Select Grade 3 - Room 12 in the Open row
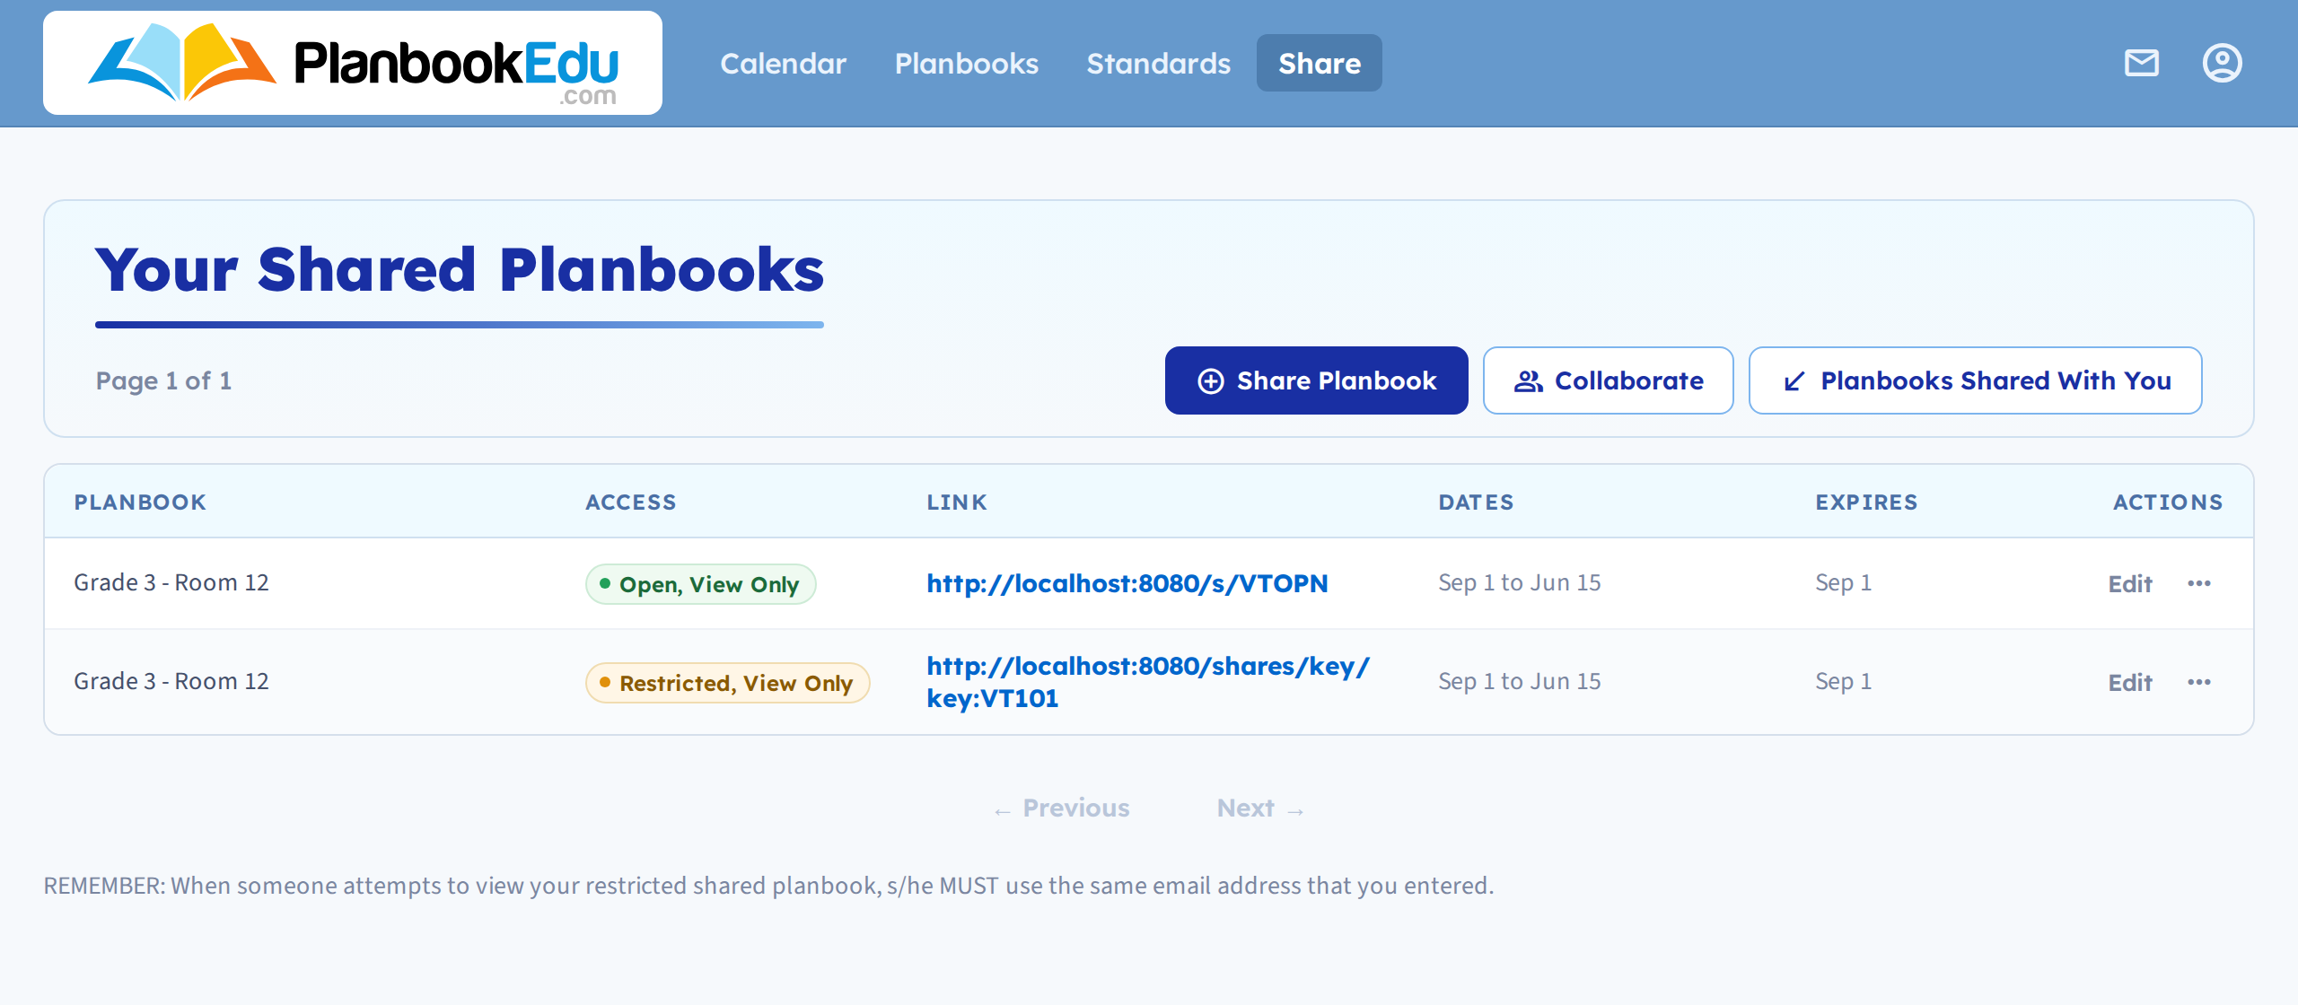Image resolution: width=2298 pixels, height=1005 pixels. pyautogui.click(x=171, y=582)
